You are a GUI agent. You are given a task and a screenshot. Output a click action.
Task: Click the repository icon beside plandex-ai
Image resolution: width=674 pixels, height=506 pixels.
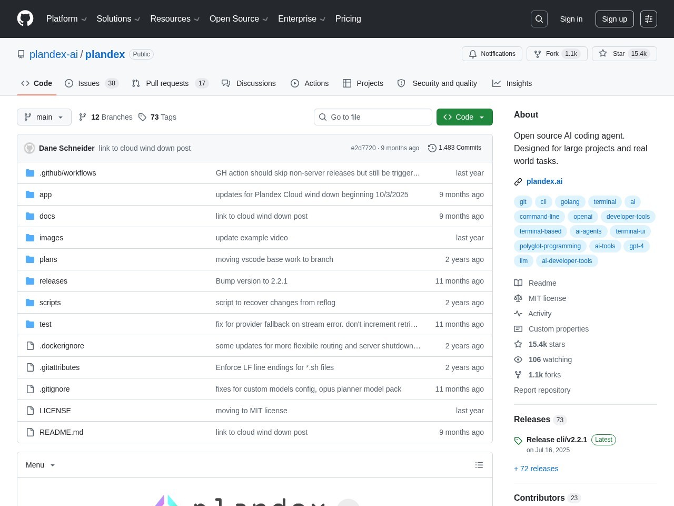[21, 54]
